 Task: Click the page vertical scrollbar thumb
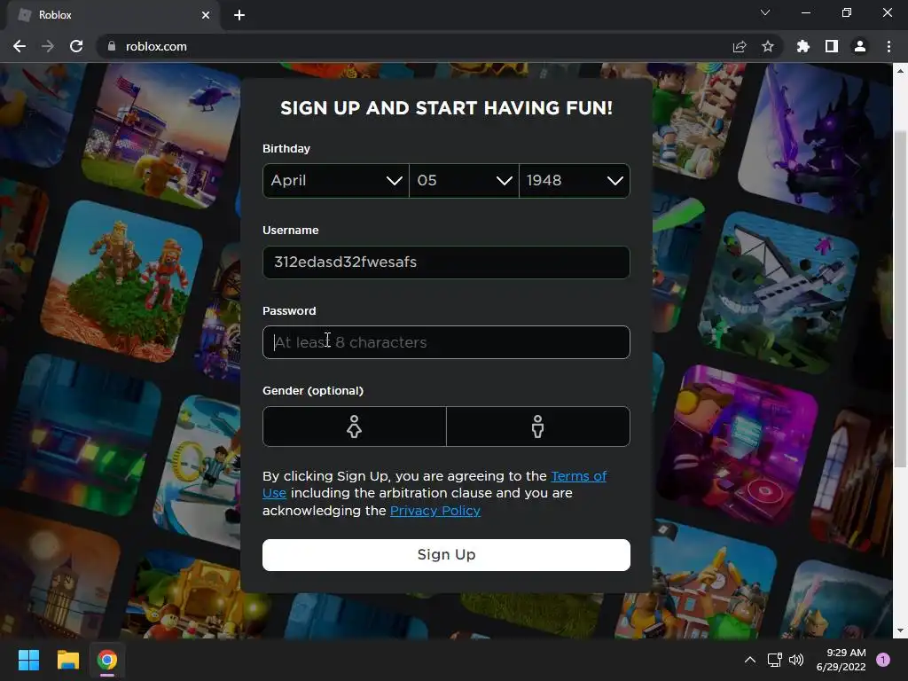tap(900, 298)
